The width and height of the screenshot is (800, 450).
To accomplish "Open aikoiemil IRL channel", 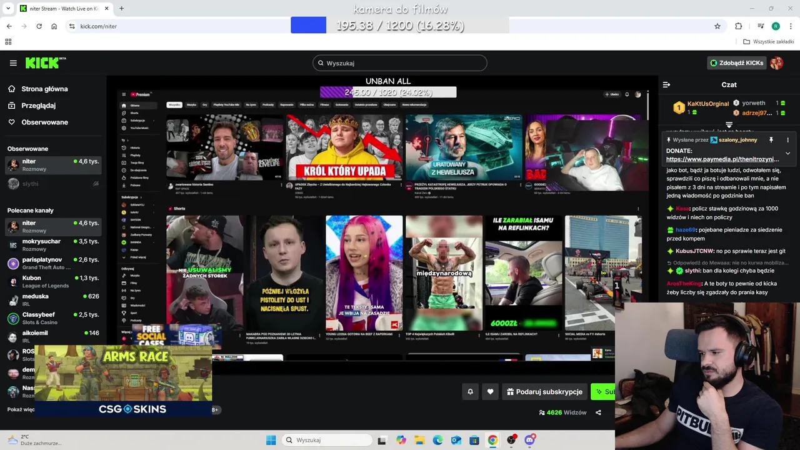I will point(53,337).
